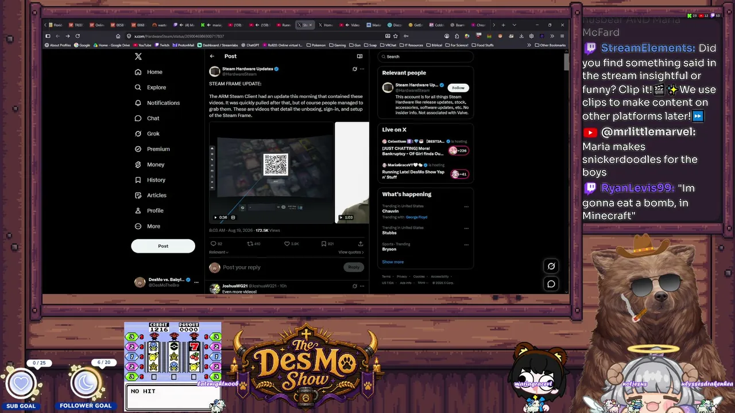Open History in the X sidebar

[150, 180]
